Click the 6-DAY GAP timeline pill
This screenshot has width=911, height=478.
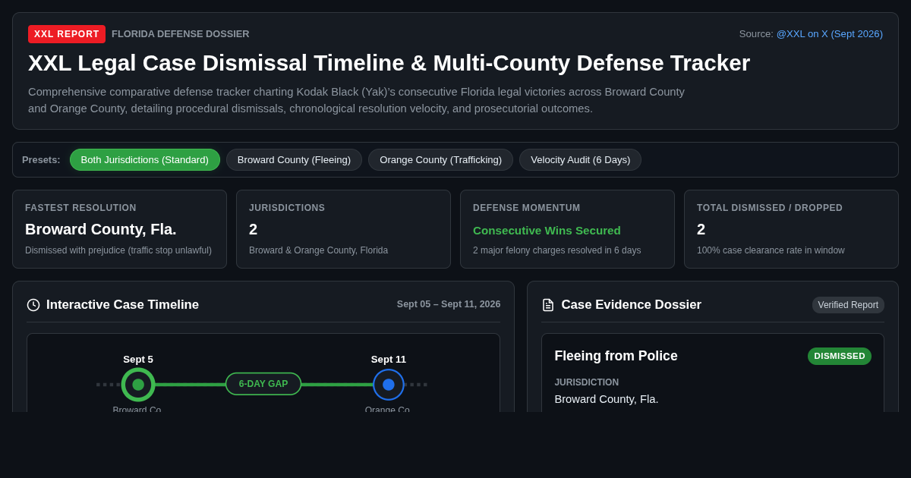pyautogui.click(x=263, y=384)
